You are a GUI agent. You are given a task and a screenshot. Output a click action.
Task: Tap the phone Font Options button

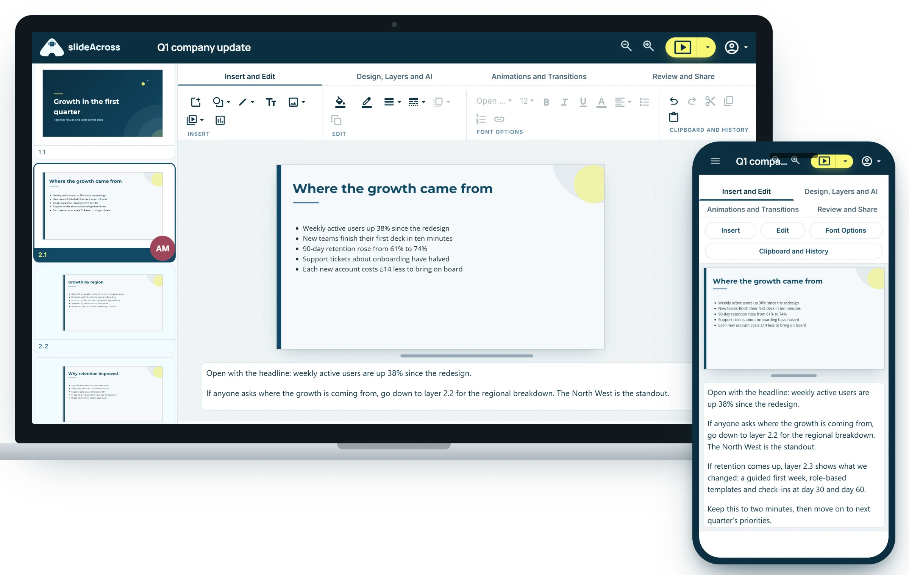[845, 230]
